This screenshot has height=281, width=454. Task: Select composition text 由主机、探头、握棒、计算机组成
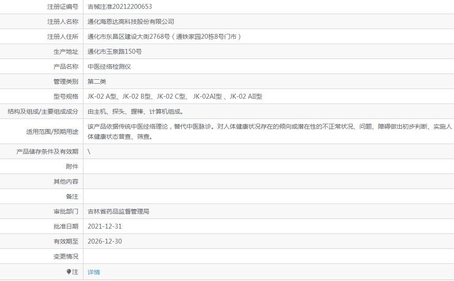(135, 111)
